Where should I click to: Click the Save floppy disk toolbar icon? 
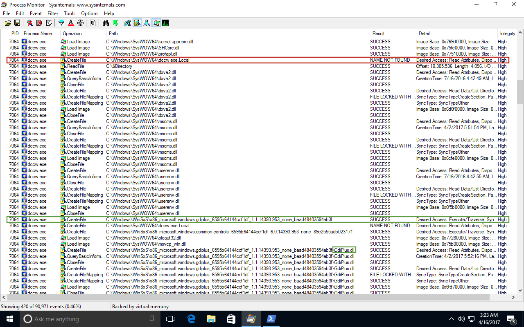pyautogui.click(x=17, y=23)
